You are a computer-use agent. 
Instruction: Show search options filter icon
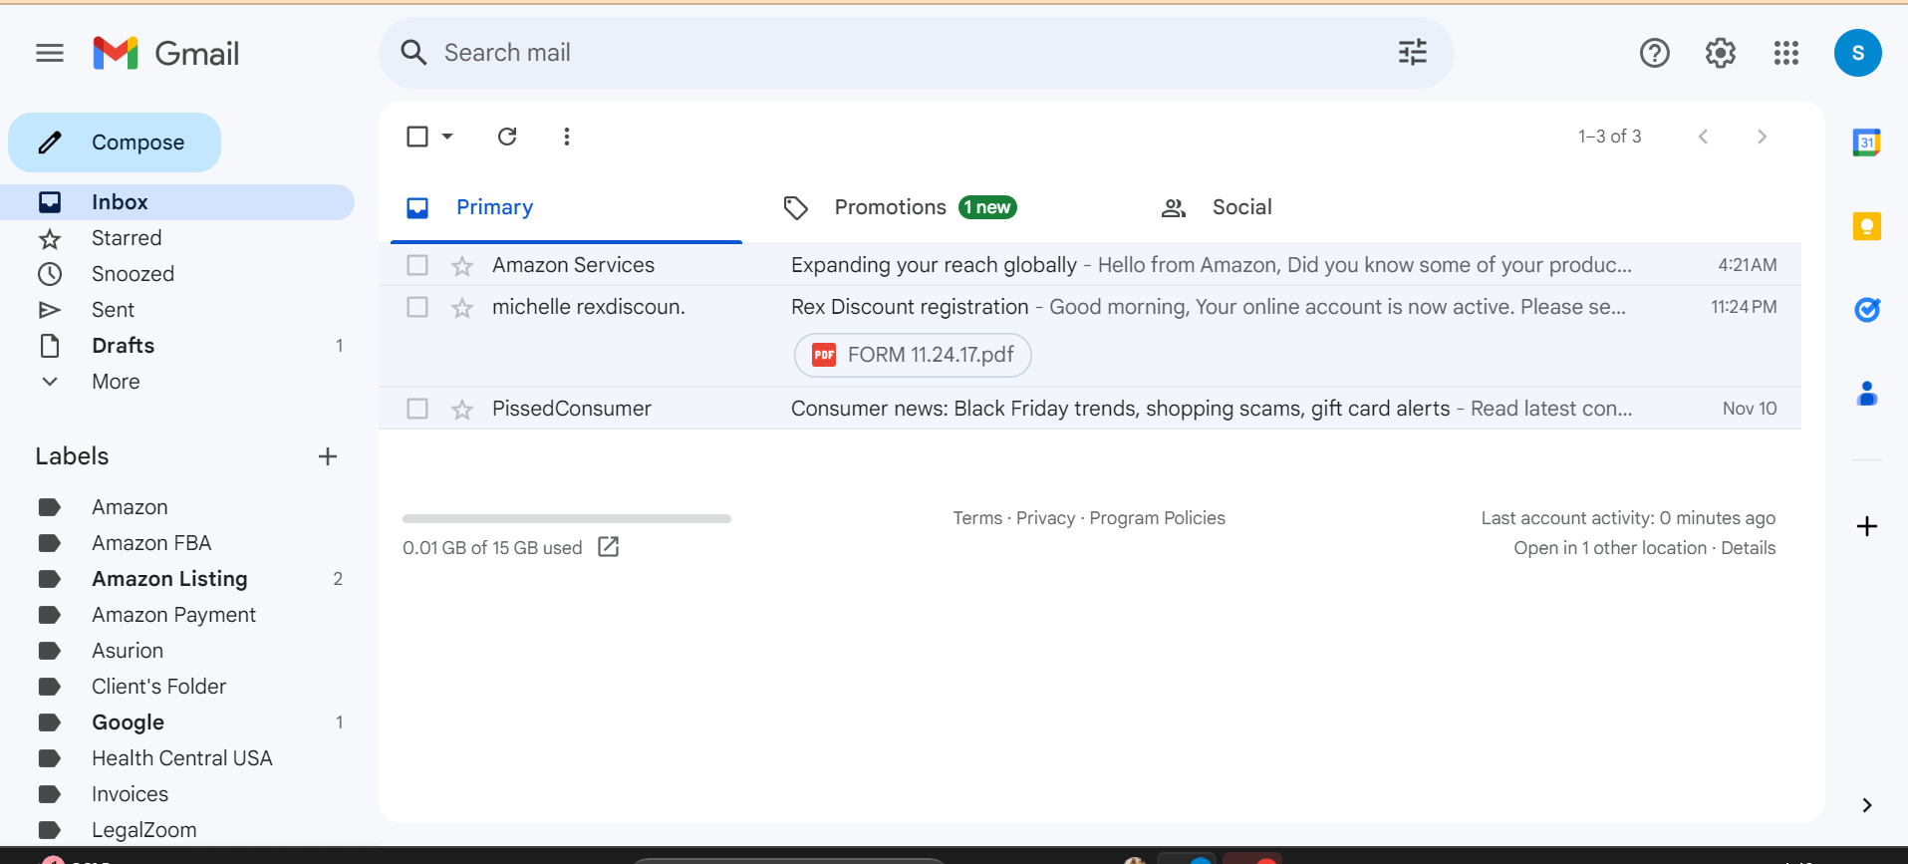1412,53
